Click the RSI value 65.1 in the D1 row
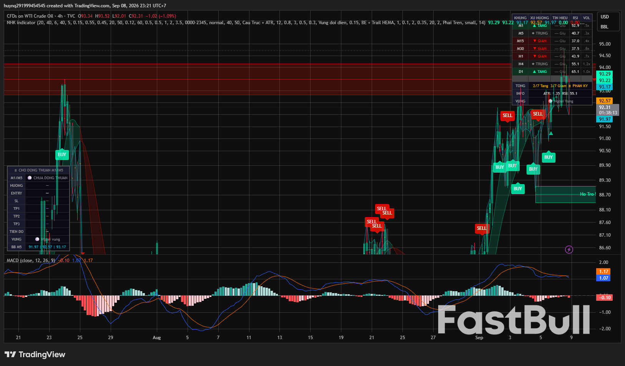Image resolution: width=625 pixels, height=366 pixels. coord(575,72)
